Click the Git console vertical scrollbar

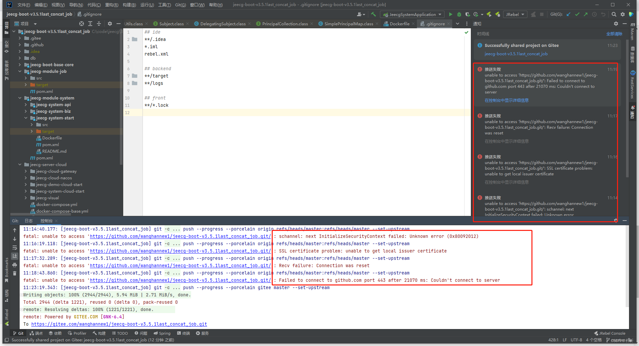tap(627, 266)
